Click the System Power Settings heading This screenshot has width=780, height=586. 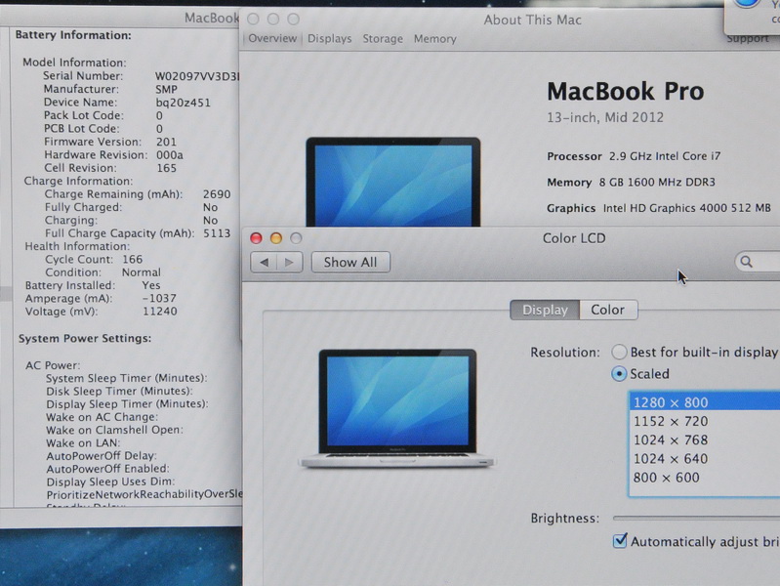85,339
